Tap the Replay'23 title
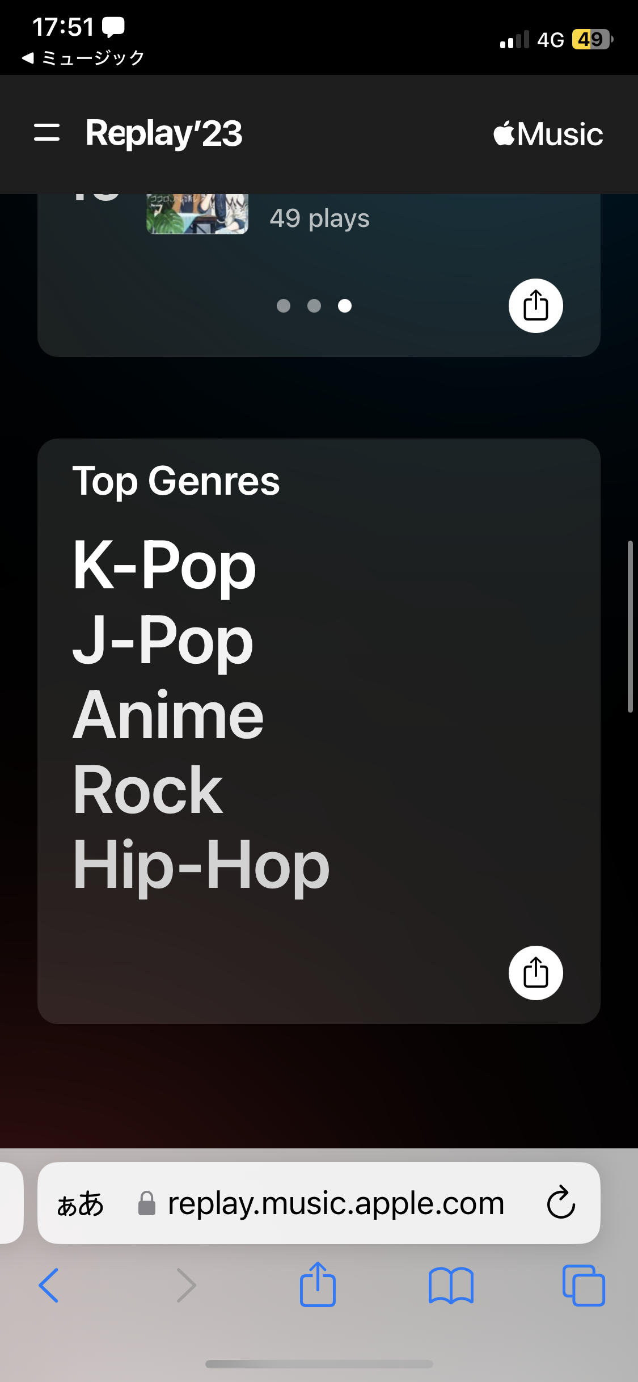The image size is (638, 1382). coord(164,133)
